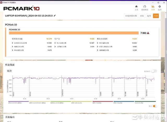Click the 在线查看结果 button

click(x=131, y=16)
